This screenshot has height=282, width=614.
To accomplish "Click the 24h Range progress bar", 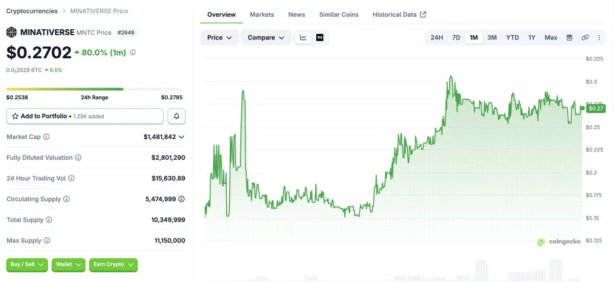I will point(94,89).
